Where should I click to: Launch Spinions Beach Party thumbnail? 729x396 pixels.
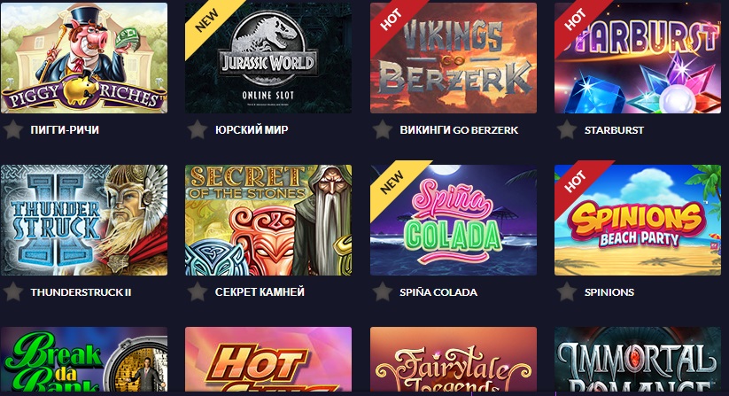[x=638, y=221]
